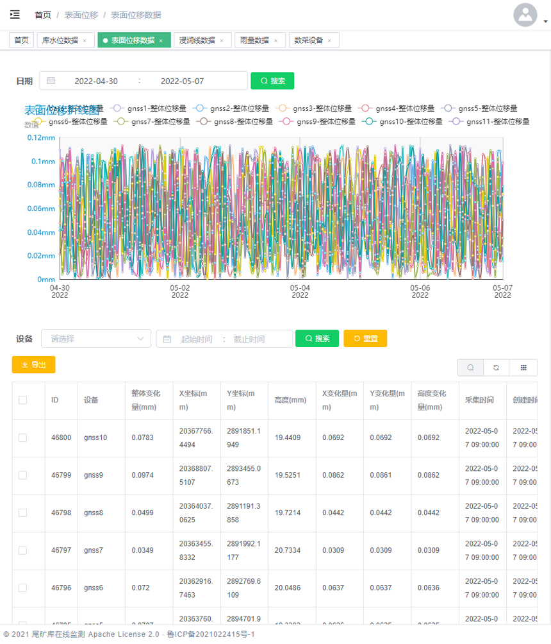Close the 雨量数据 tab
The height and width of the screenshot is (644, 551).
275,40
